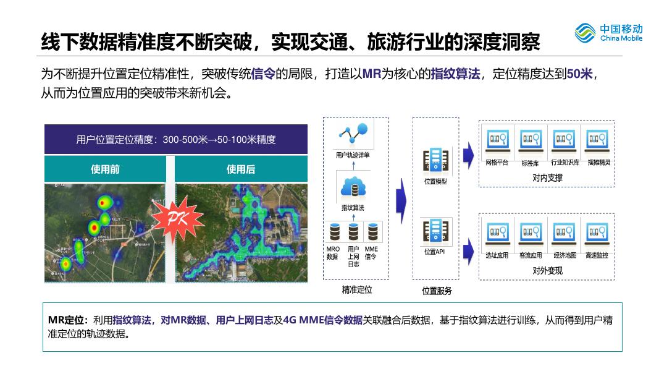Click the highlighted 50米 text

[579, 74]
